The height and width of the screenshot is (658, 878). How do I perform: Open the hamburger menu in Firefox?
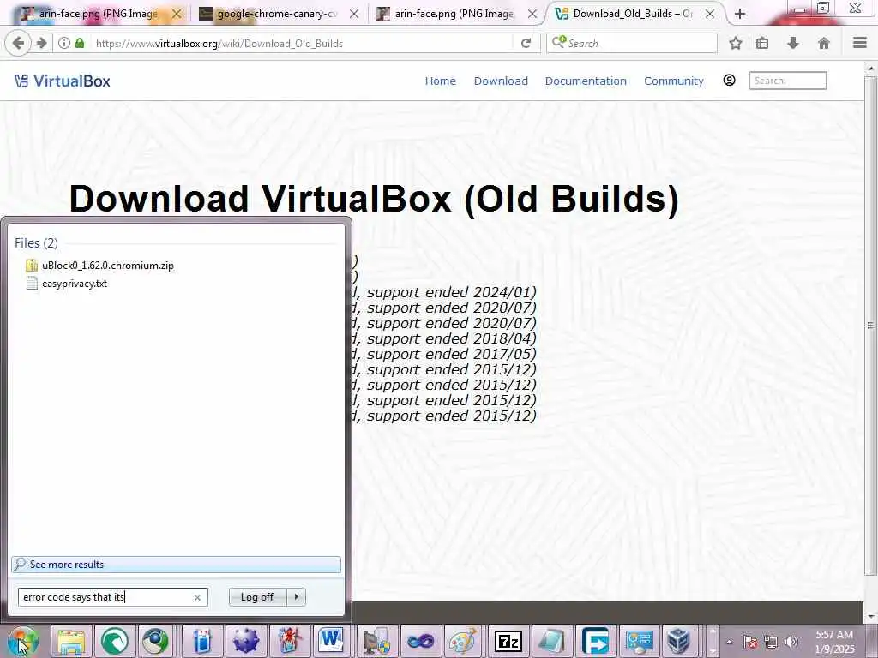(x=860, y=43)
